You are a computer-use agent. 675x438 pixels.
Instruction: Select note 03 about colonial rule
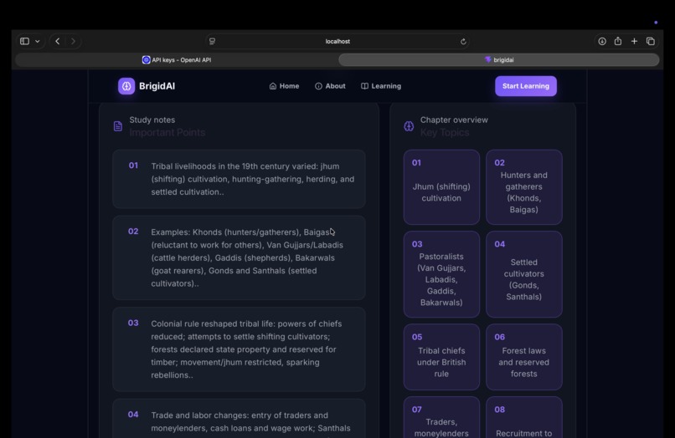(239, 349)
